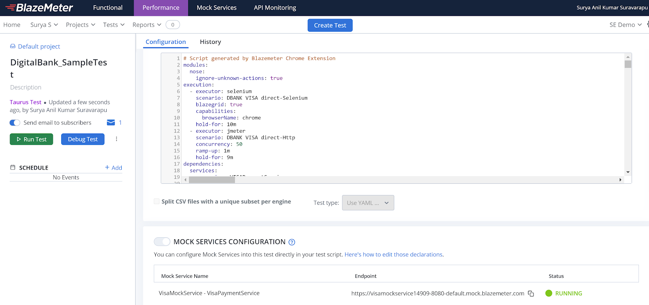Screen dimensions: 649x305
Task: Open the Test type Use YAML dropdown
Action: coord(368,203)
